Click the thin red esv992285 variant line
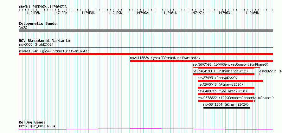Screen dimensions: 282x133 coord(266,74)
